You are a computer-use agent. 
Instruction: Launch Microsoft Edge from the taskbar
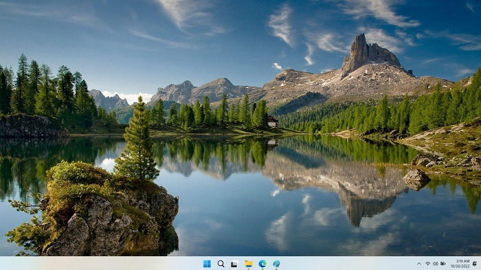[x=262, y=264]
